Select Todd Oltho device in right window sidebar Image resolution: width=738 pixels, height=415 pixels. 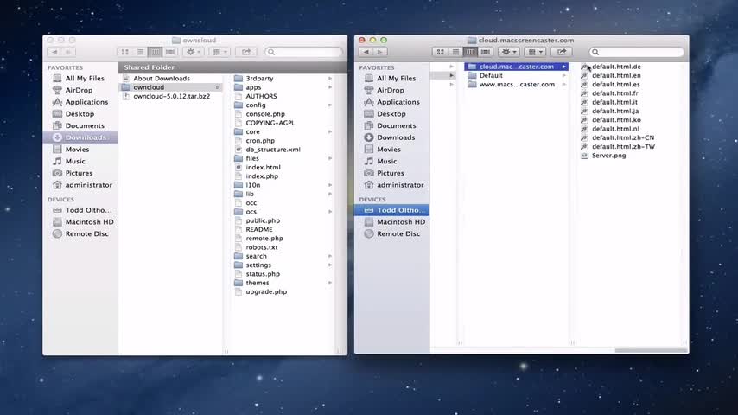[x=391, y=210]
